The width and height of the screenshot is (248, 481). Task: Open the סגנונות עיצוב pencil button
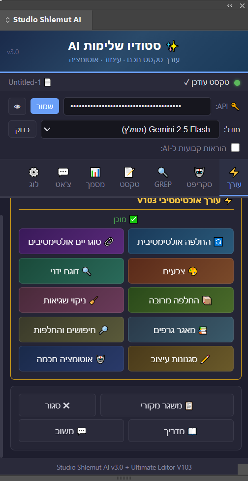tap(181, 359)
